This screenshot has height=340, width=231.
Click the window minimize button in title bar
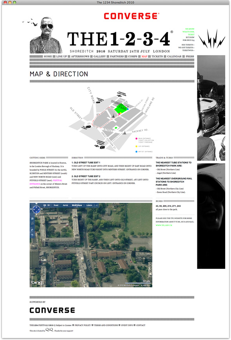coord(10,2)
